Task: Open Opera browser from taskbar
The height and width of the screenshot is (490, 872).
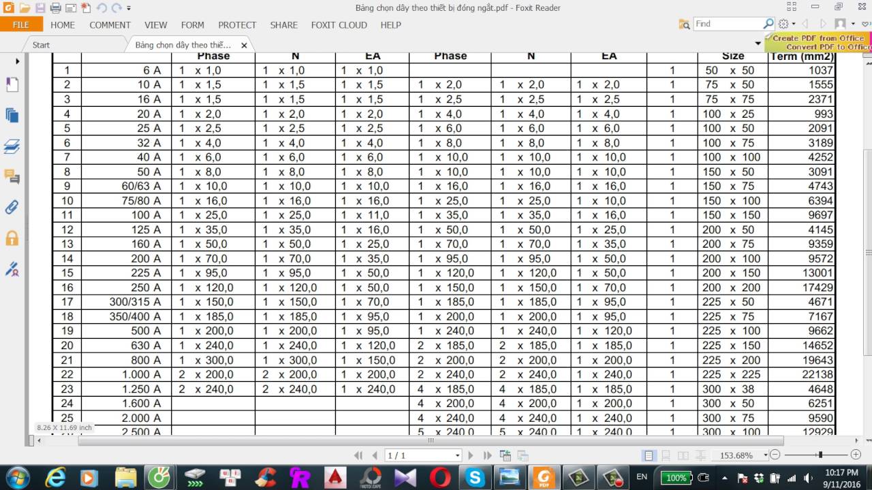Action: click(440, 477)
